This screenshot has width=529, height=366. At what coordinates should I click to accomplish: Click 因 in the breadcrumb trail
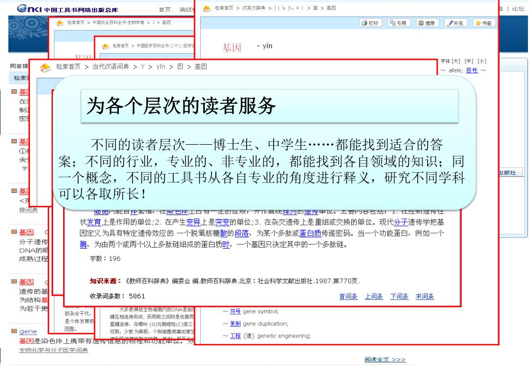(x=180, y=67)
